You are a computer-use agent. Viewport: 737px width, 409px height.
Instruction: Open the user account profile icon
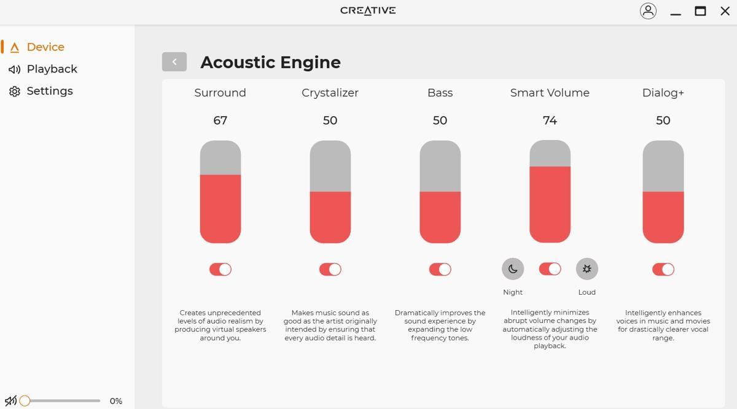648,11
